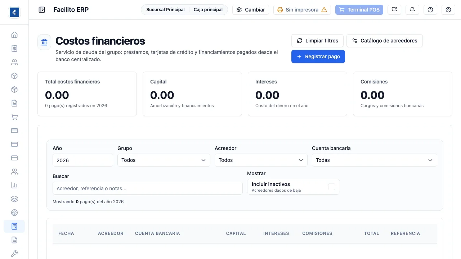This screenshot has height=259, width=461.
Task: Click the FECHA column header
Action: tap(66, 233)
